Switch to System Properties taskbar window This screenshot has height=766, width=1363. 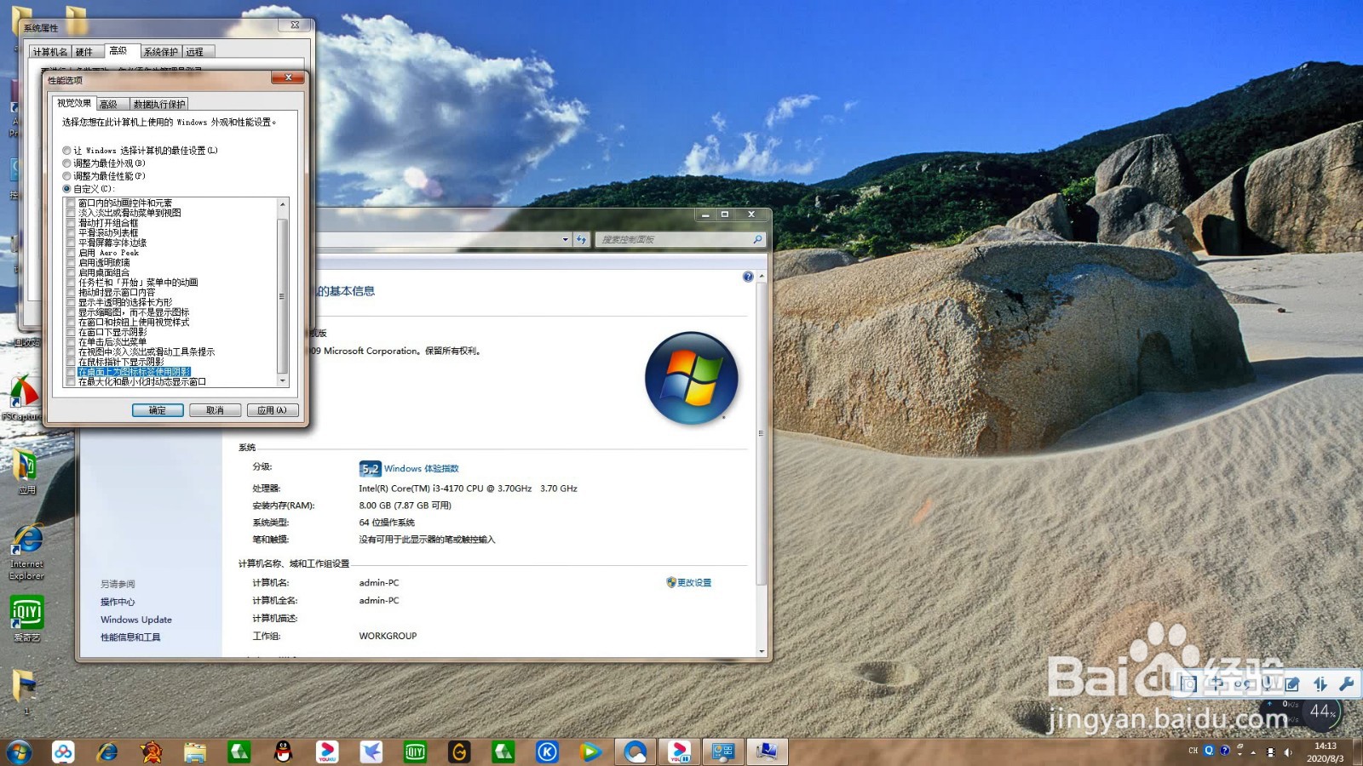click(767, 752)
